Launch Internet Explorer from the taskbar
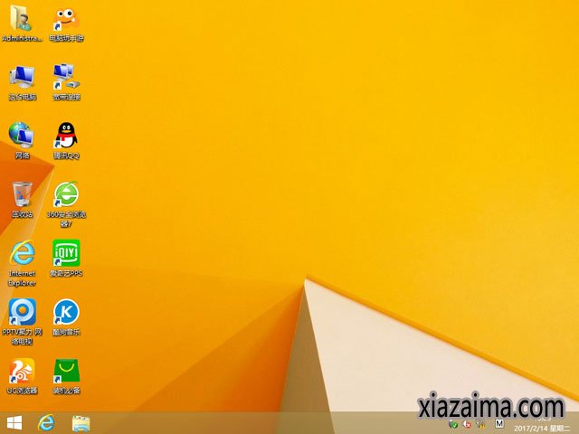 pyautogui.click(x=46, y=423)
